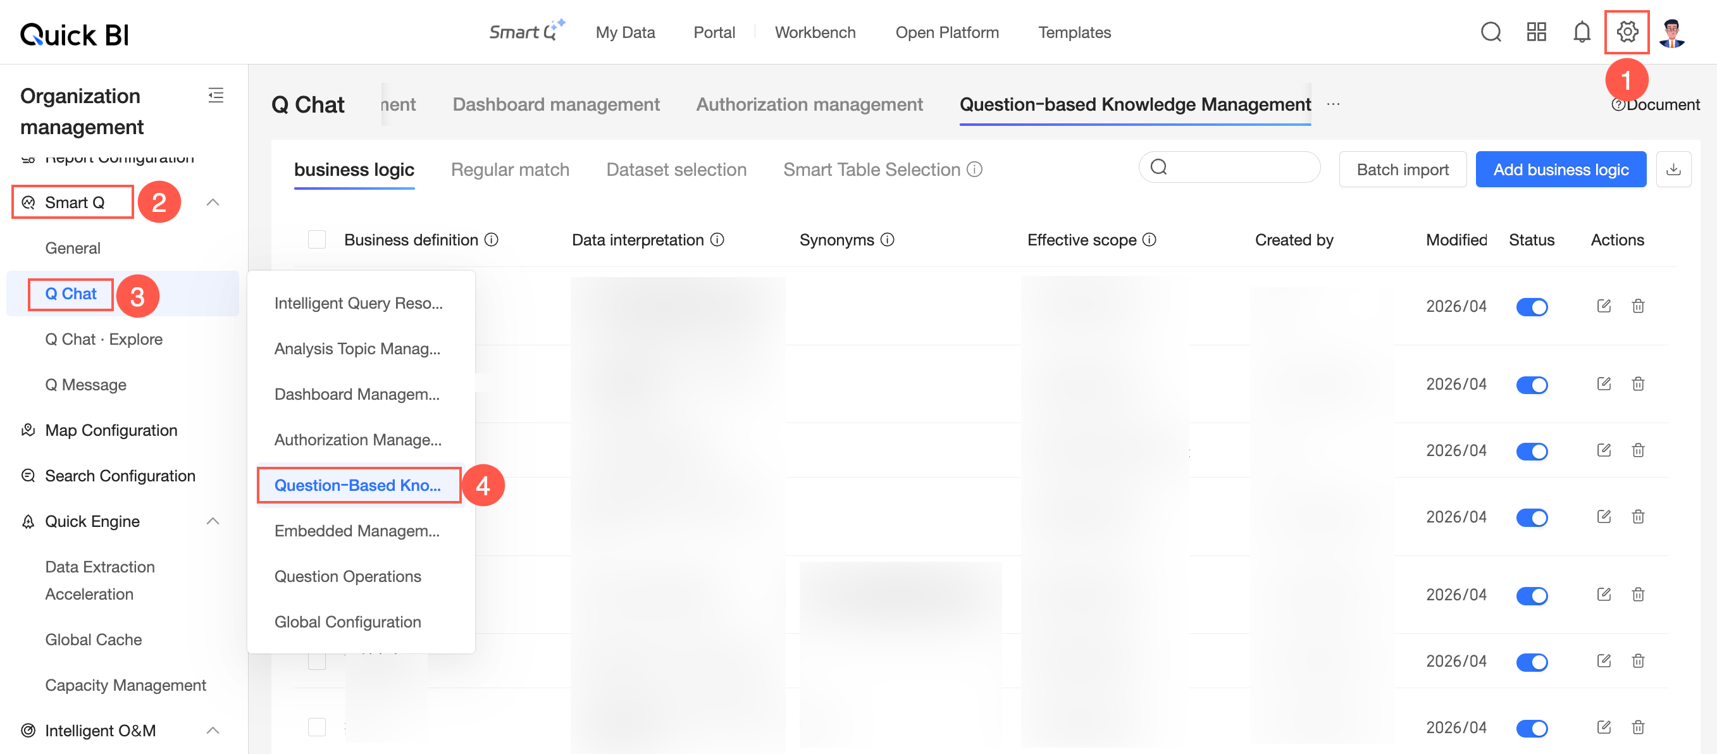1717x754 pixels.
Task: Toggle the status switch in first row
Action: (x=1532, y=307)
